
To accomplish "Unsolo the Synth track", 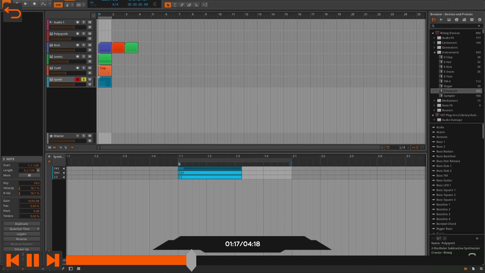I will pyautogui.click(x=84, y=79).
